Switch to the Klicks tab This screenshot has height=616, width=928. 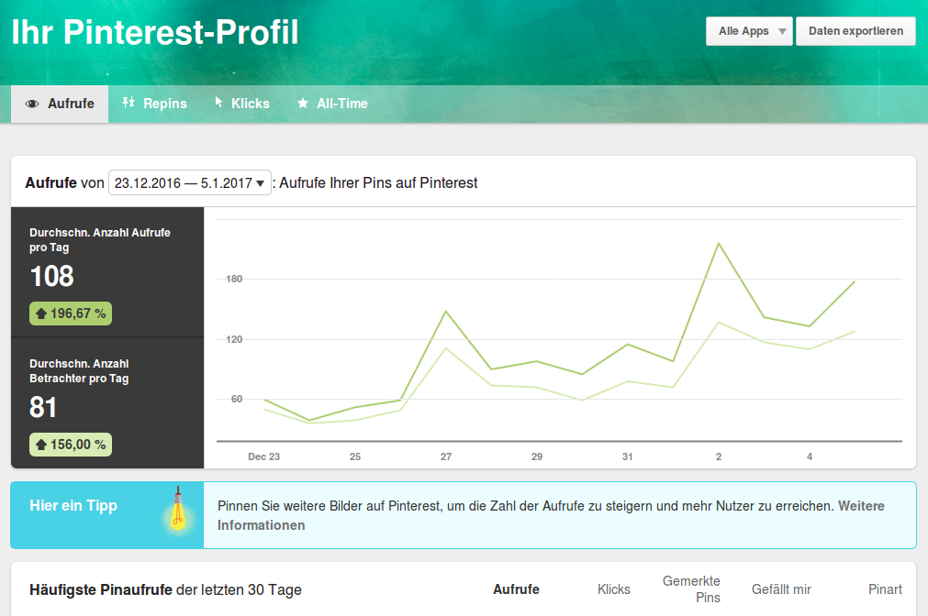(x=241, y=104)
